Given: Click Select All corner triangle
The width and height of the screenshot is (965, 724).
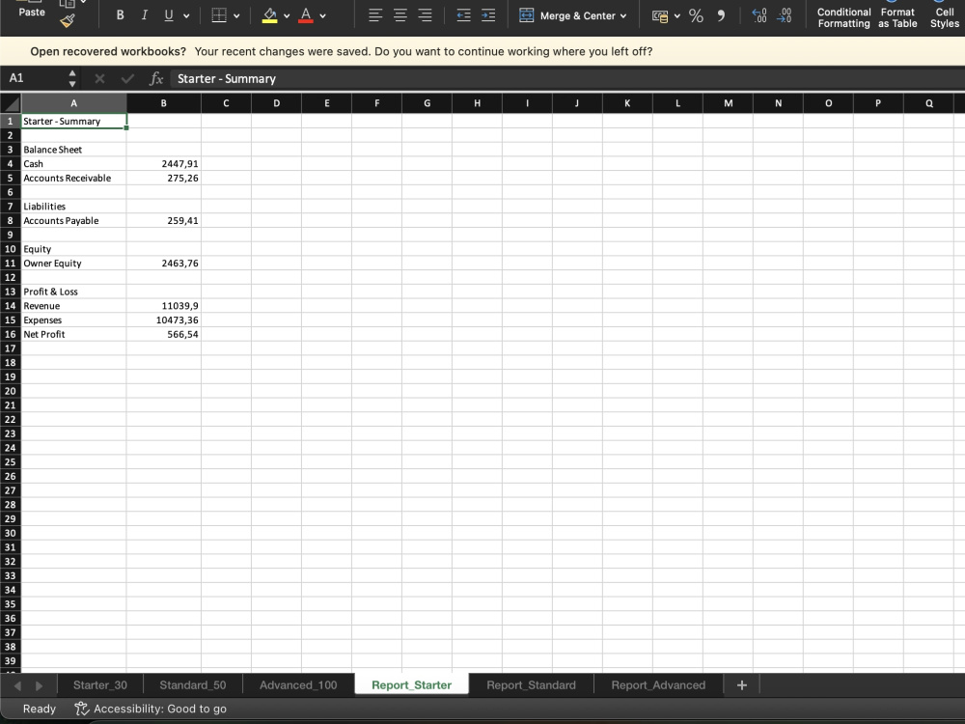Looking at the screenshot, I should tap(11, 103).
